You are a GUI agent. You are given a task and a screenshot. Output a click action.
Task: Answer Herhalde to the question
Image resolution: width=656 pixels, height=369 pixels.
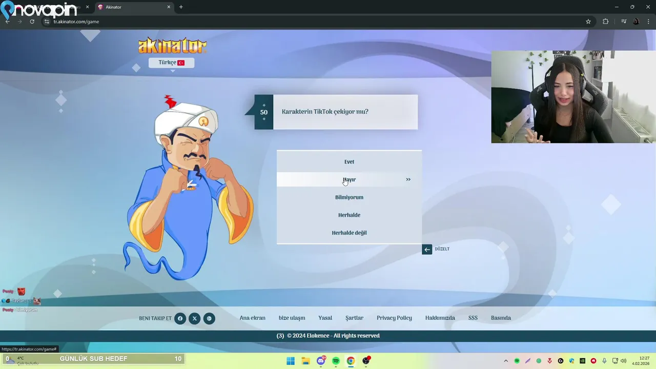coord(349,215)
